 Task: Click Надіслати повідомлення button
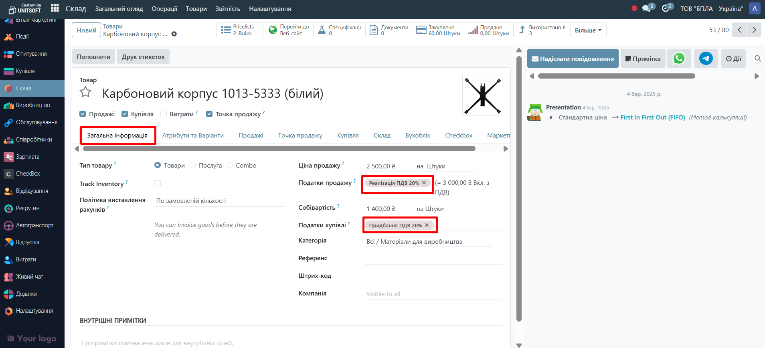tap(573, 59)
